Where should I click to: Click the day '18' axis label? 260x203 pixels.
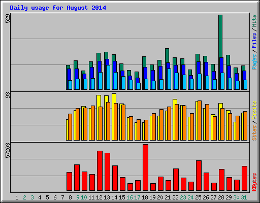point(145,197)
